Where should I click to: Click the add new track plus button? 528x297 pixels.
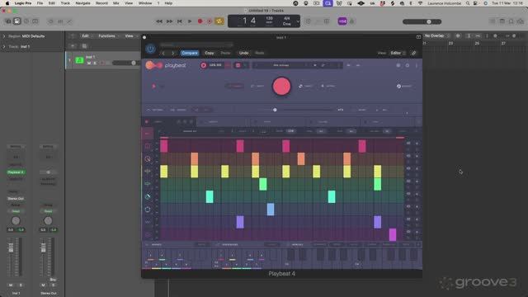(73, 46)
